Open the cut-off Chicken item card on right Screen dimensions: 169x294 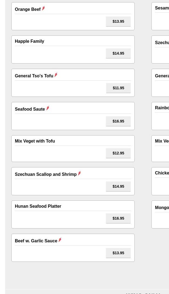point(160,181)
